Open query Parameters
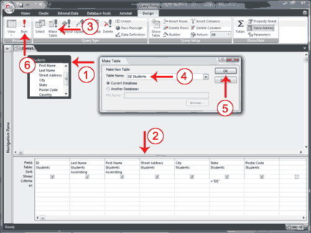The width and height of the screenshot is (311, 233). [x=259, y=34]
